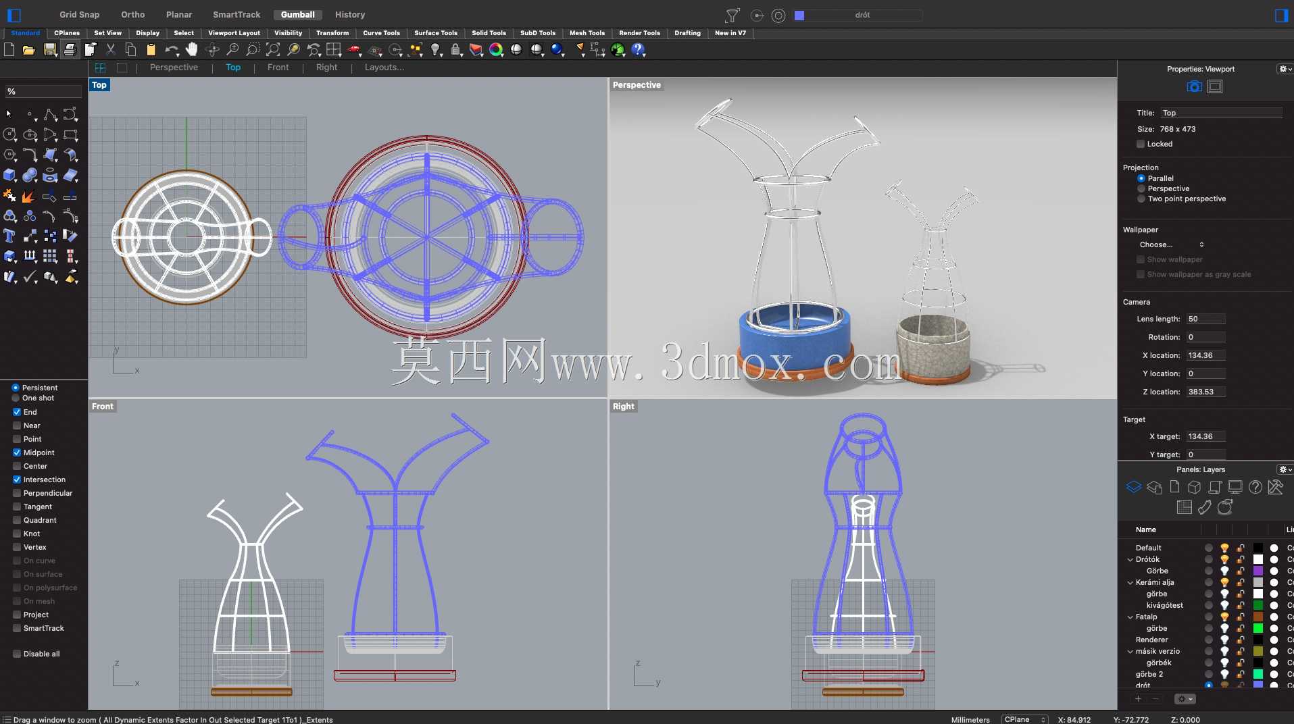Viewport: 1294px width, 724px height.
Task: Open the Drafting toolbar tab
Action: 687,32
